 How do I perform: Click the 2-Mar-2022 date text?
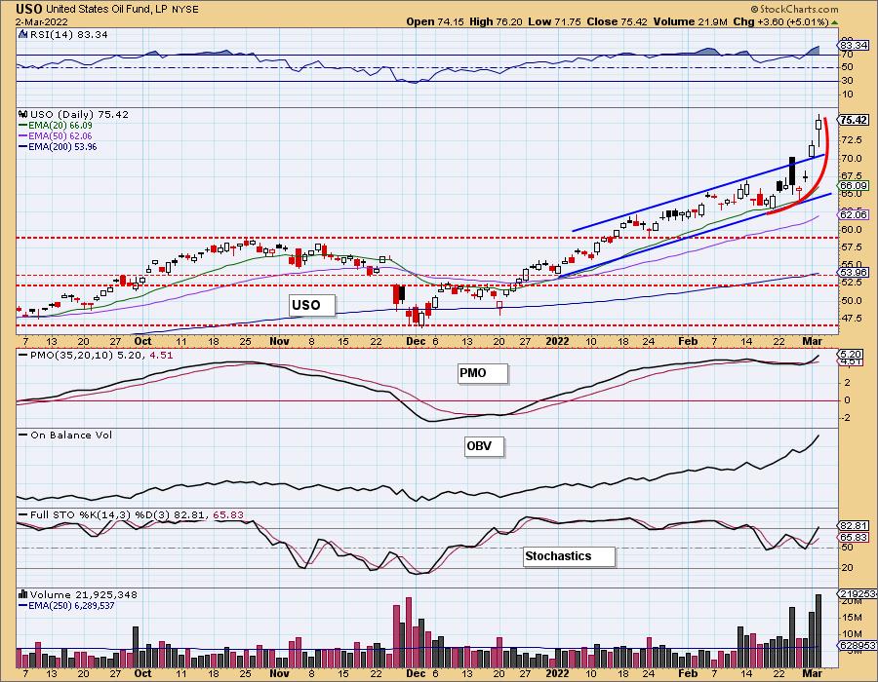click(41, 21)
